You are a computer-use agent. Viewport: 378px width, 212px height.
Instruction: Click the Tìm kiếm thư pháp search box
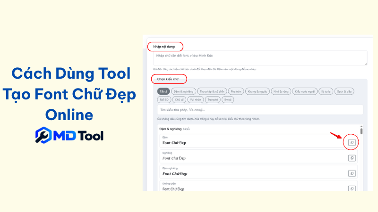tap(260, 110)
